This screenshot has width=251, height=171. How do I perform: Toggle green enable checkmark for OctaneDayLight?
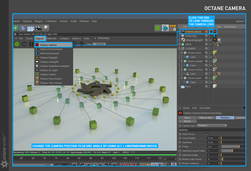coord(211,40)
